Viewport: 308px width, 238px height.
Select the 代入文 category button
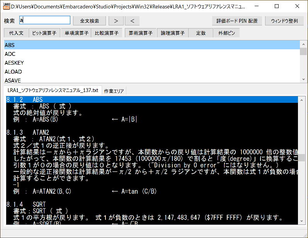coord(16,33)
